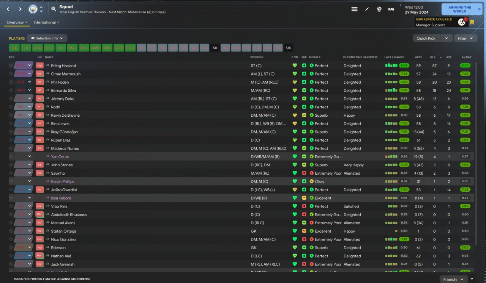486x283 pixels.
Task: Open the Overview tab
Action: 17,22
